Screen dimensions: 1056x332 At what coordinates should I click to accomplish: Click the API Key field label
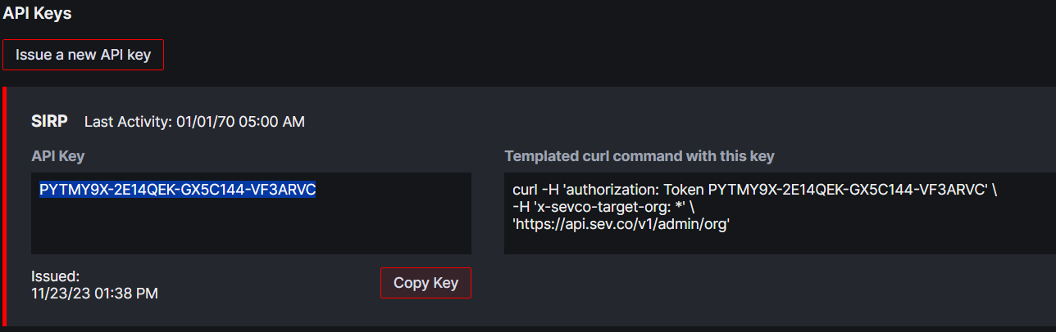58,155
